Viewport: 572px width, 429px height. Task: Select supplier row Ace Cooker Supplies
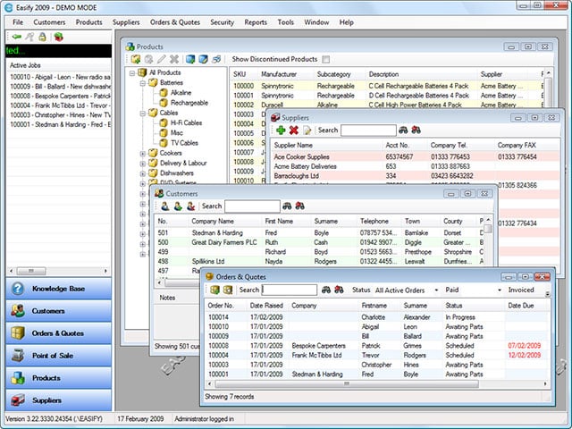coord(416,157)
